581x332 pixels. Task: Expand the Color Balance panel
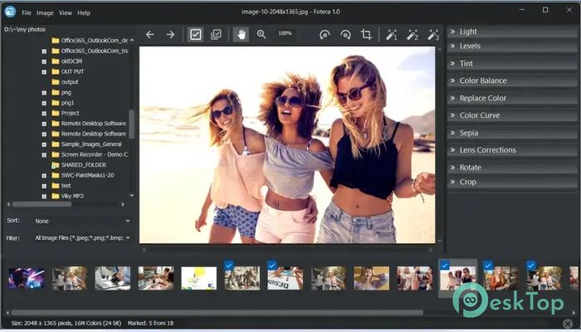[512, 81]
